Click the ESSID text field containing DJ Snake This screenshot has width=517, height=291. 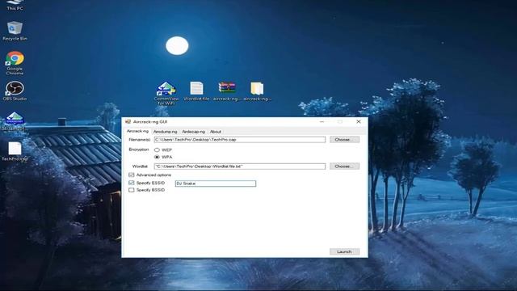tap(216, 183)
